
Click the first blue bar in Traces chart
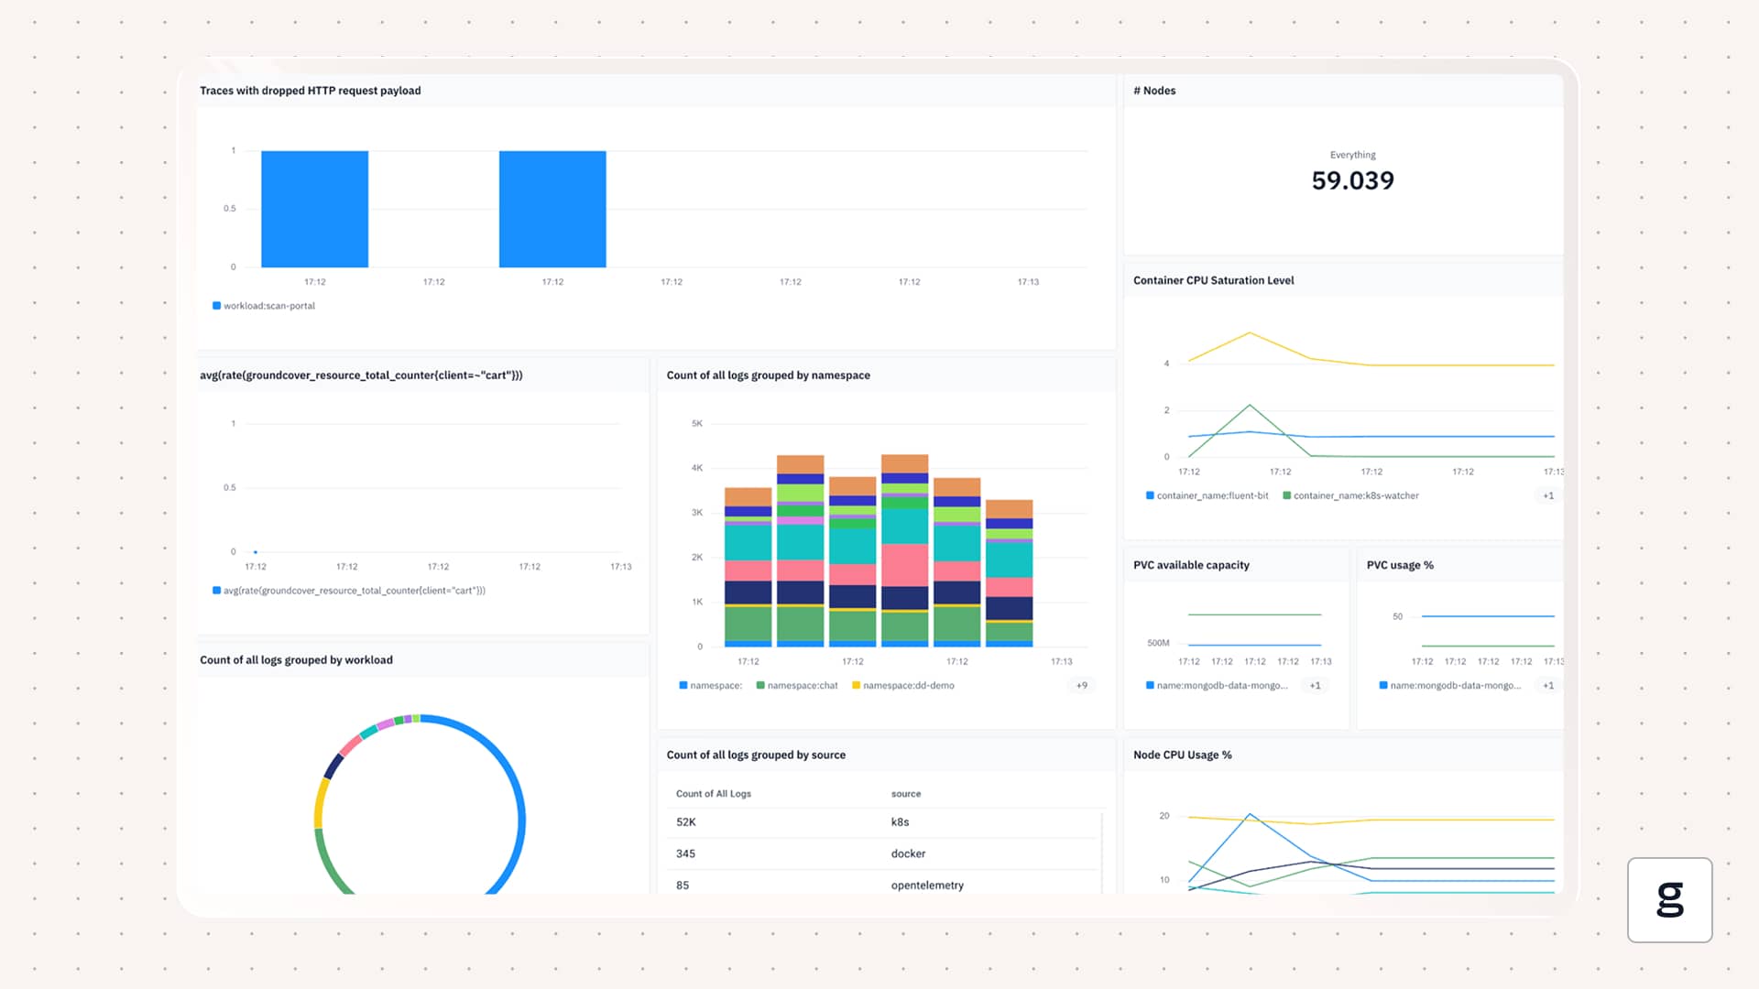point(314,209)
